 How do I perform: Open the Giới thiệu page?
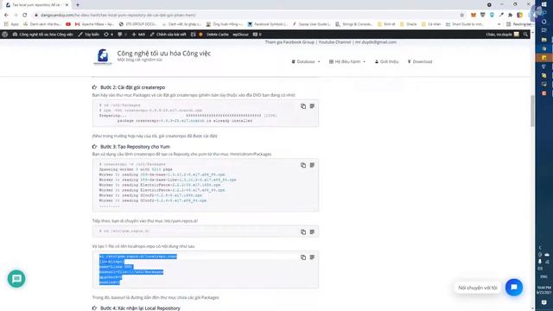[386, 61]
